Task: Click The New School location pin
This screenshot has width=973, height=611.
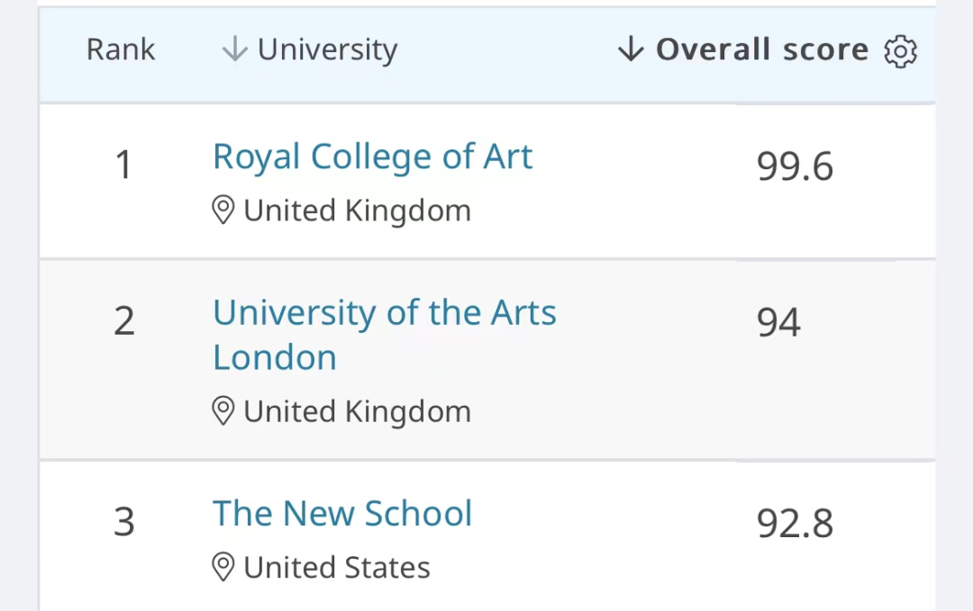Action: 223,567
